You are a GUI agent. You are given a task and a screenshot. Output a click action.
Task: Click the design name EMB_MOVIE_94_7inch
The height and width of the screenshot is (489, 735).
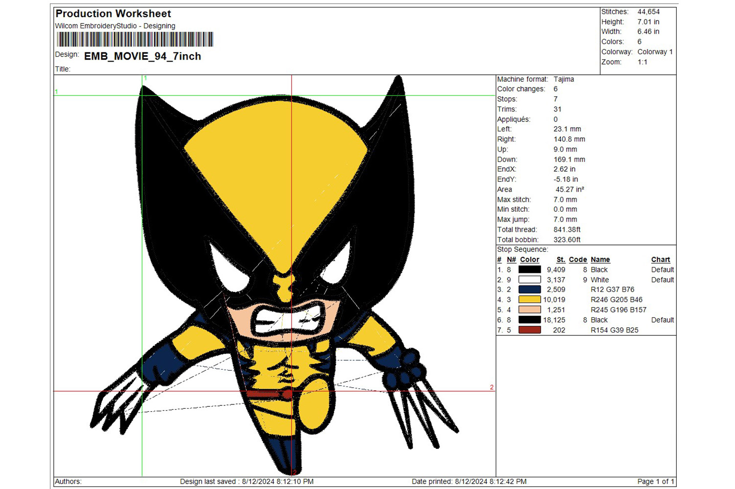142,56
